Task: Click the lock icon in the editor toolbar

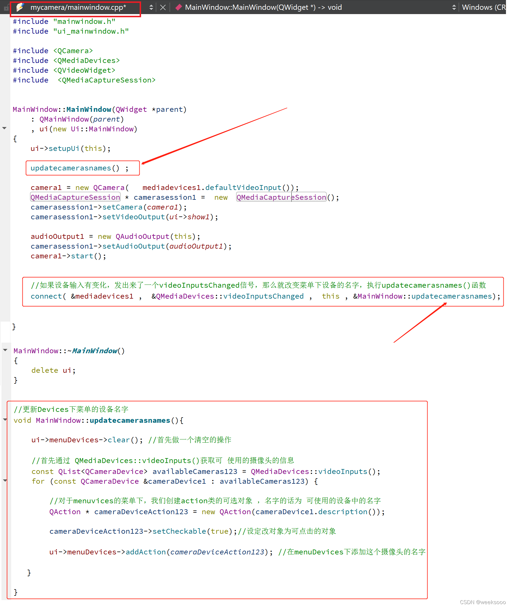Action: click(6, 7)
